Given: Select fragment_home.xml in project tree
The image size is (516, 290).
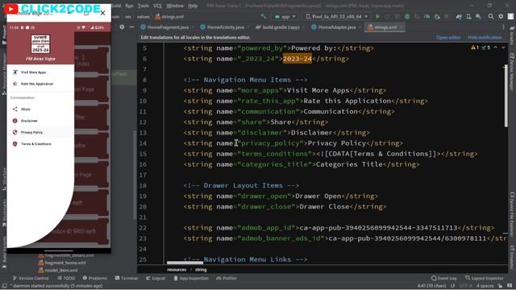Looking at the screenshot, I should pos(62,263).
